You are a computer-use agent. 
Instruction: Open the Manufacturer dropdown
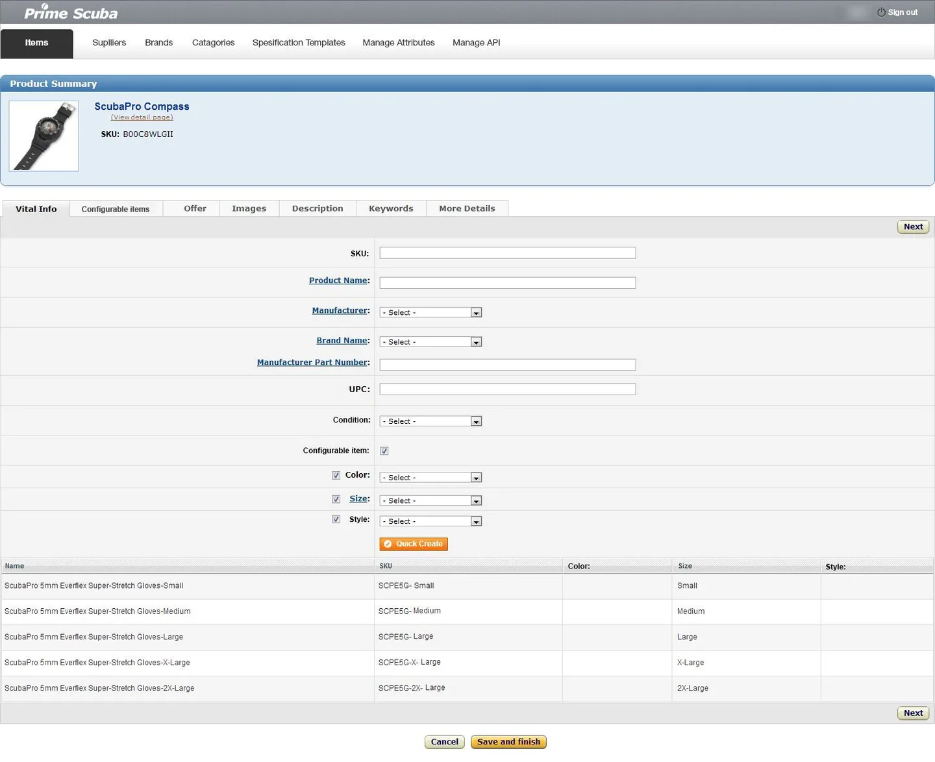tap(430, 313)
